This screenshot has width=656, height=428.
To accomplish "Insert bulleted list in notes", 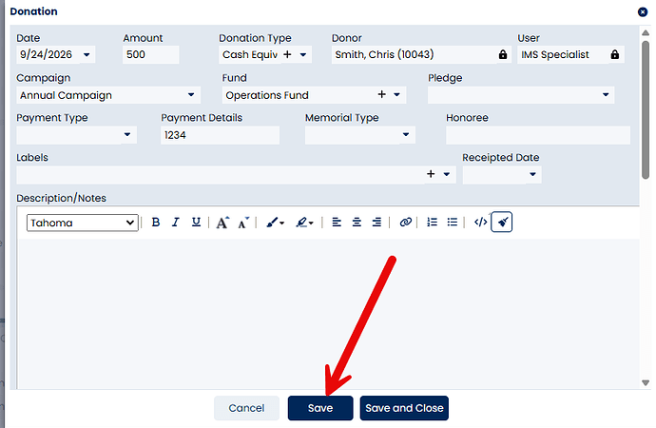I will click(x=453, y=223).
